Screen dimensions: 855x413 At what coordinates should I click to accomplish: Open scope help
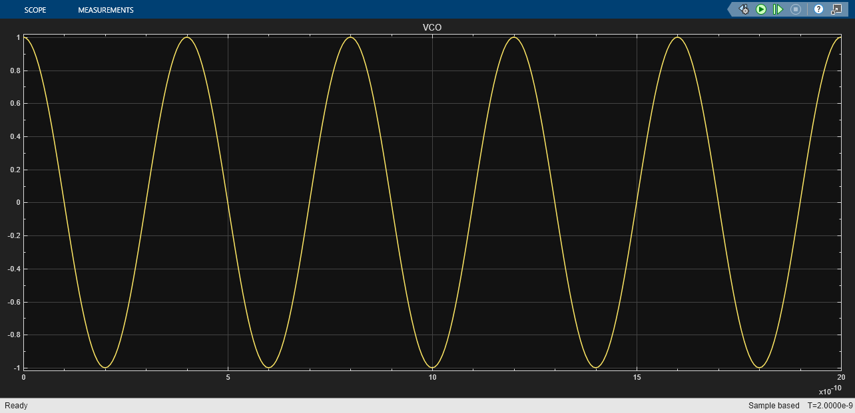[x=819, y=9]
